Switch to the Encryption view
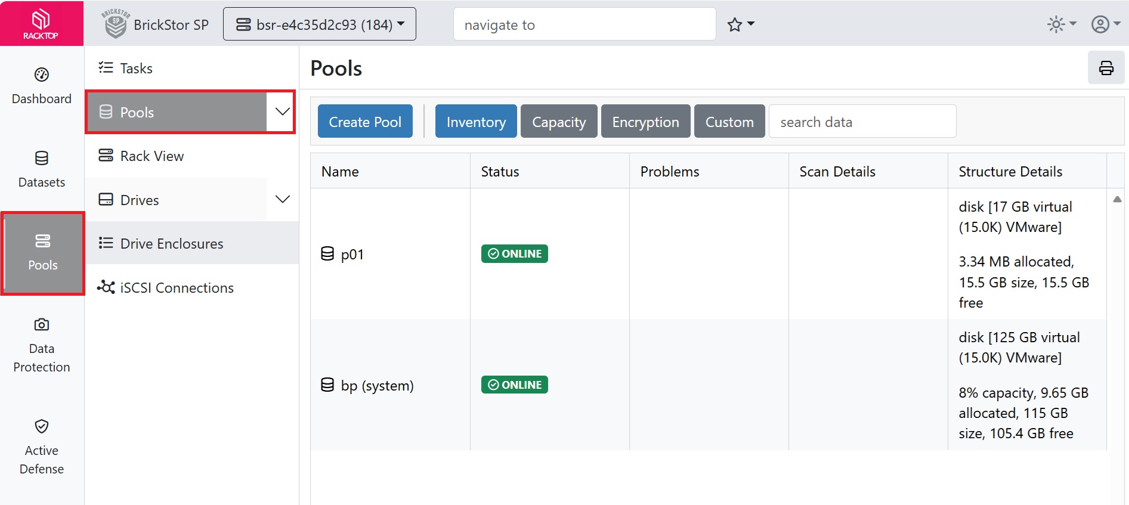Viewport: 1129px width, 505px height. coord(645,122)
